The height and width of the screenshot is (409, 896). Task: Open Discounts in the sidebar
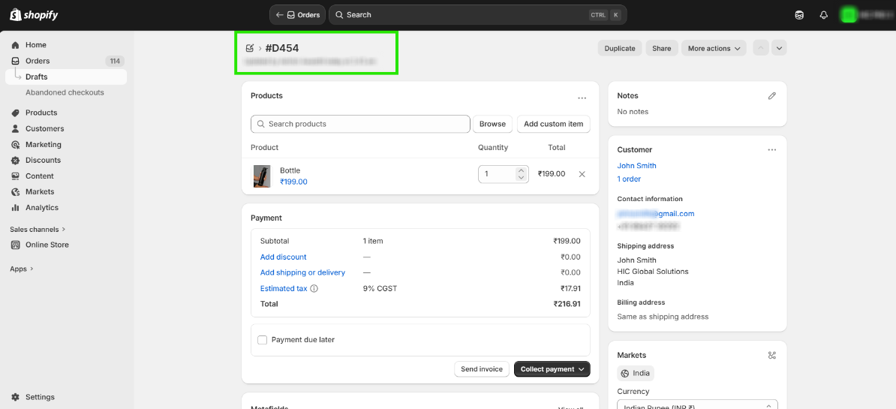coord(43,160)
